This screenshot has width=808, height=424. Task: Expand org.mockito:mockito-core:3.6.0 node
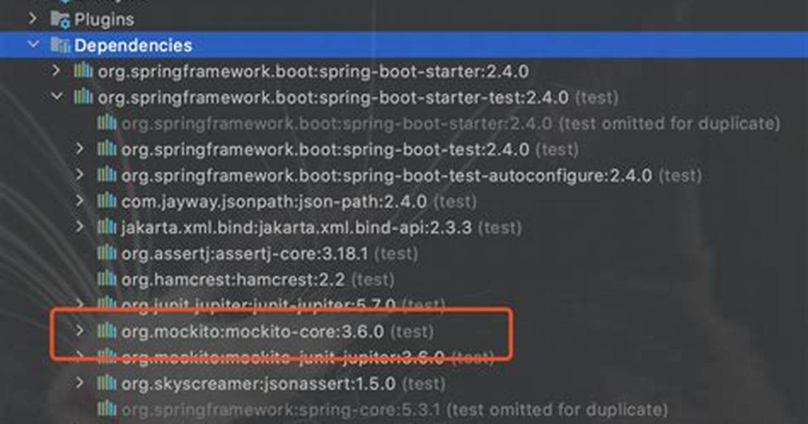[79, 330]
